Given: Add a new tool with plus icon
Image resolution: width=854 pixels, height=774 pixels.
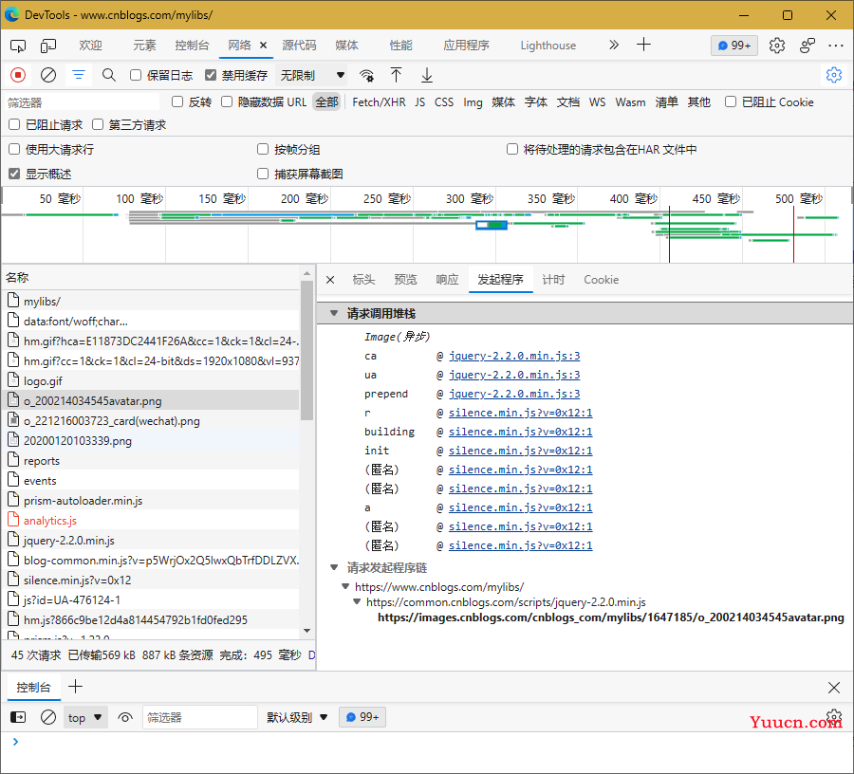Looking at the screenshot, I should tap(643, 45).
